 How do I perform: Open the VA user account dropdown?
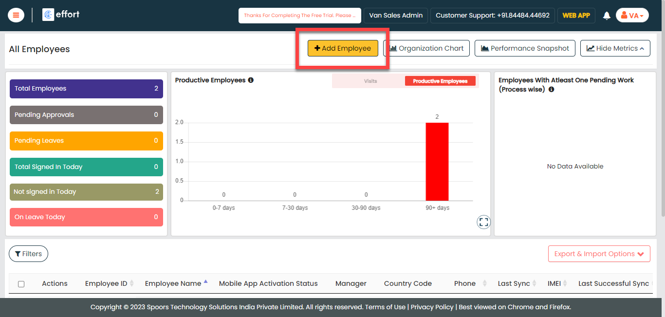coord(632,16)
